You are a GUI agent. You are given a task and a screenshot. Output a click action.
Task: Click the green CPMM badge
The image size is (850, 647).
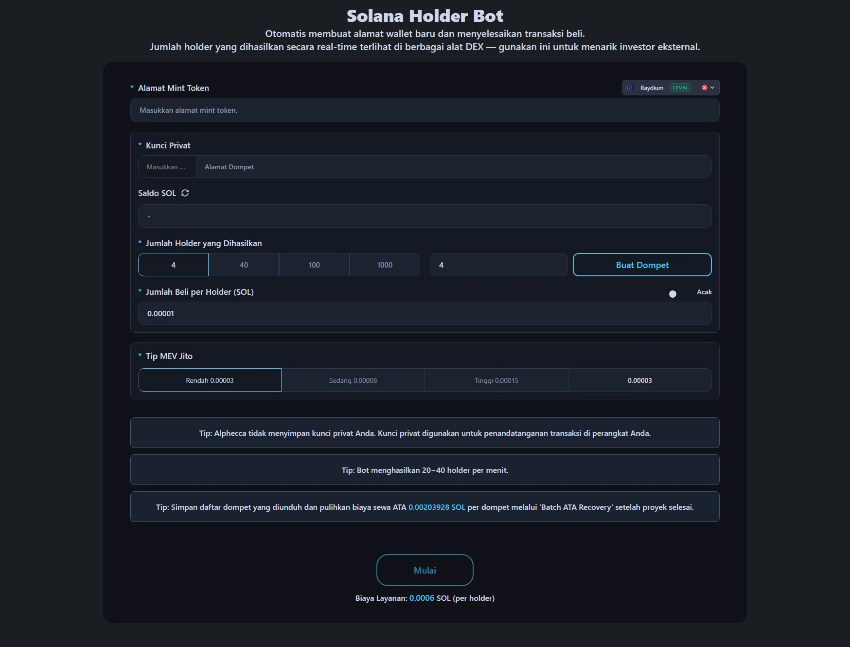[680, 88]
